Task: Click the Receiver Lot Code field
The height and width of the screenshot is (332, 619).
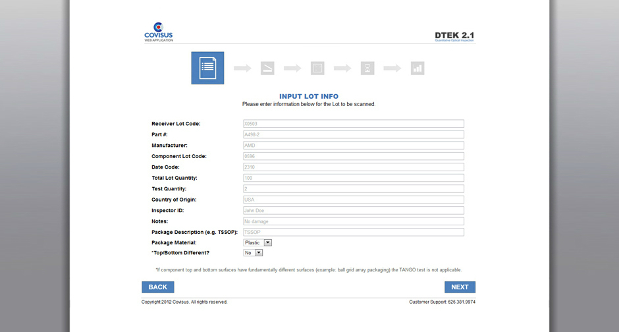Action: point(354,124)
